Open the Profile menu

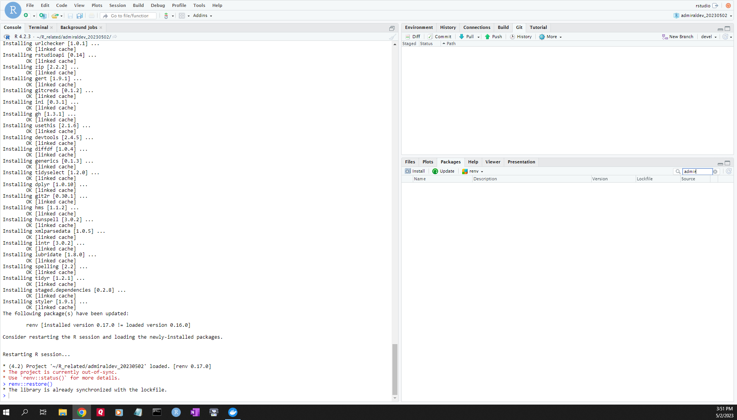pos(179,5)
